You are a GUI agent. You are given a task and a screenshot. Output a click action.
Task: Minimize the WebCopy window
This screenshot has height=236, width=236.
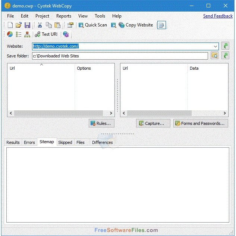[192, 6]
